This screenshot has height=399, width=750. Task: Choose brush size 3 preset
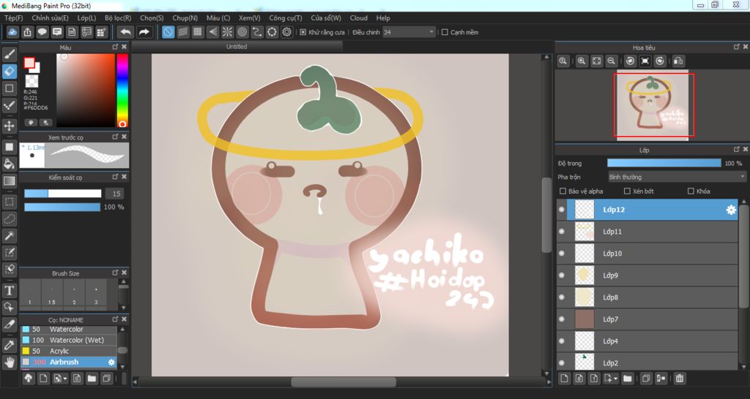click(96, 292)
